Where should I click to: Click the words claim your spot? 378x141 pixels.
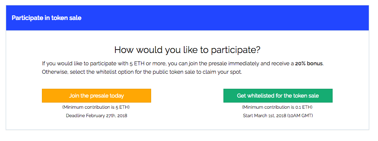tap(221, 72)
